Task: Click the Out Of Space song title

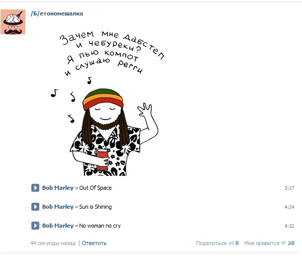Action: (x=96, y=188)
